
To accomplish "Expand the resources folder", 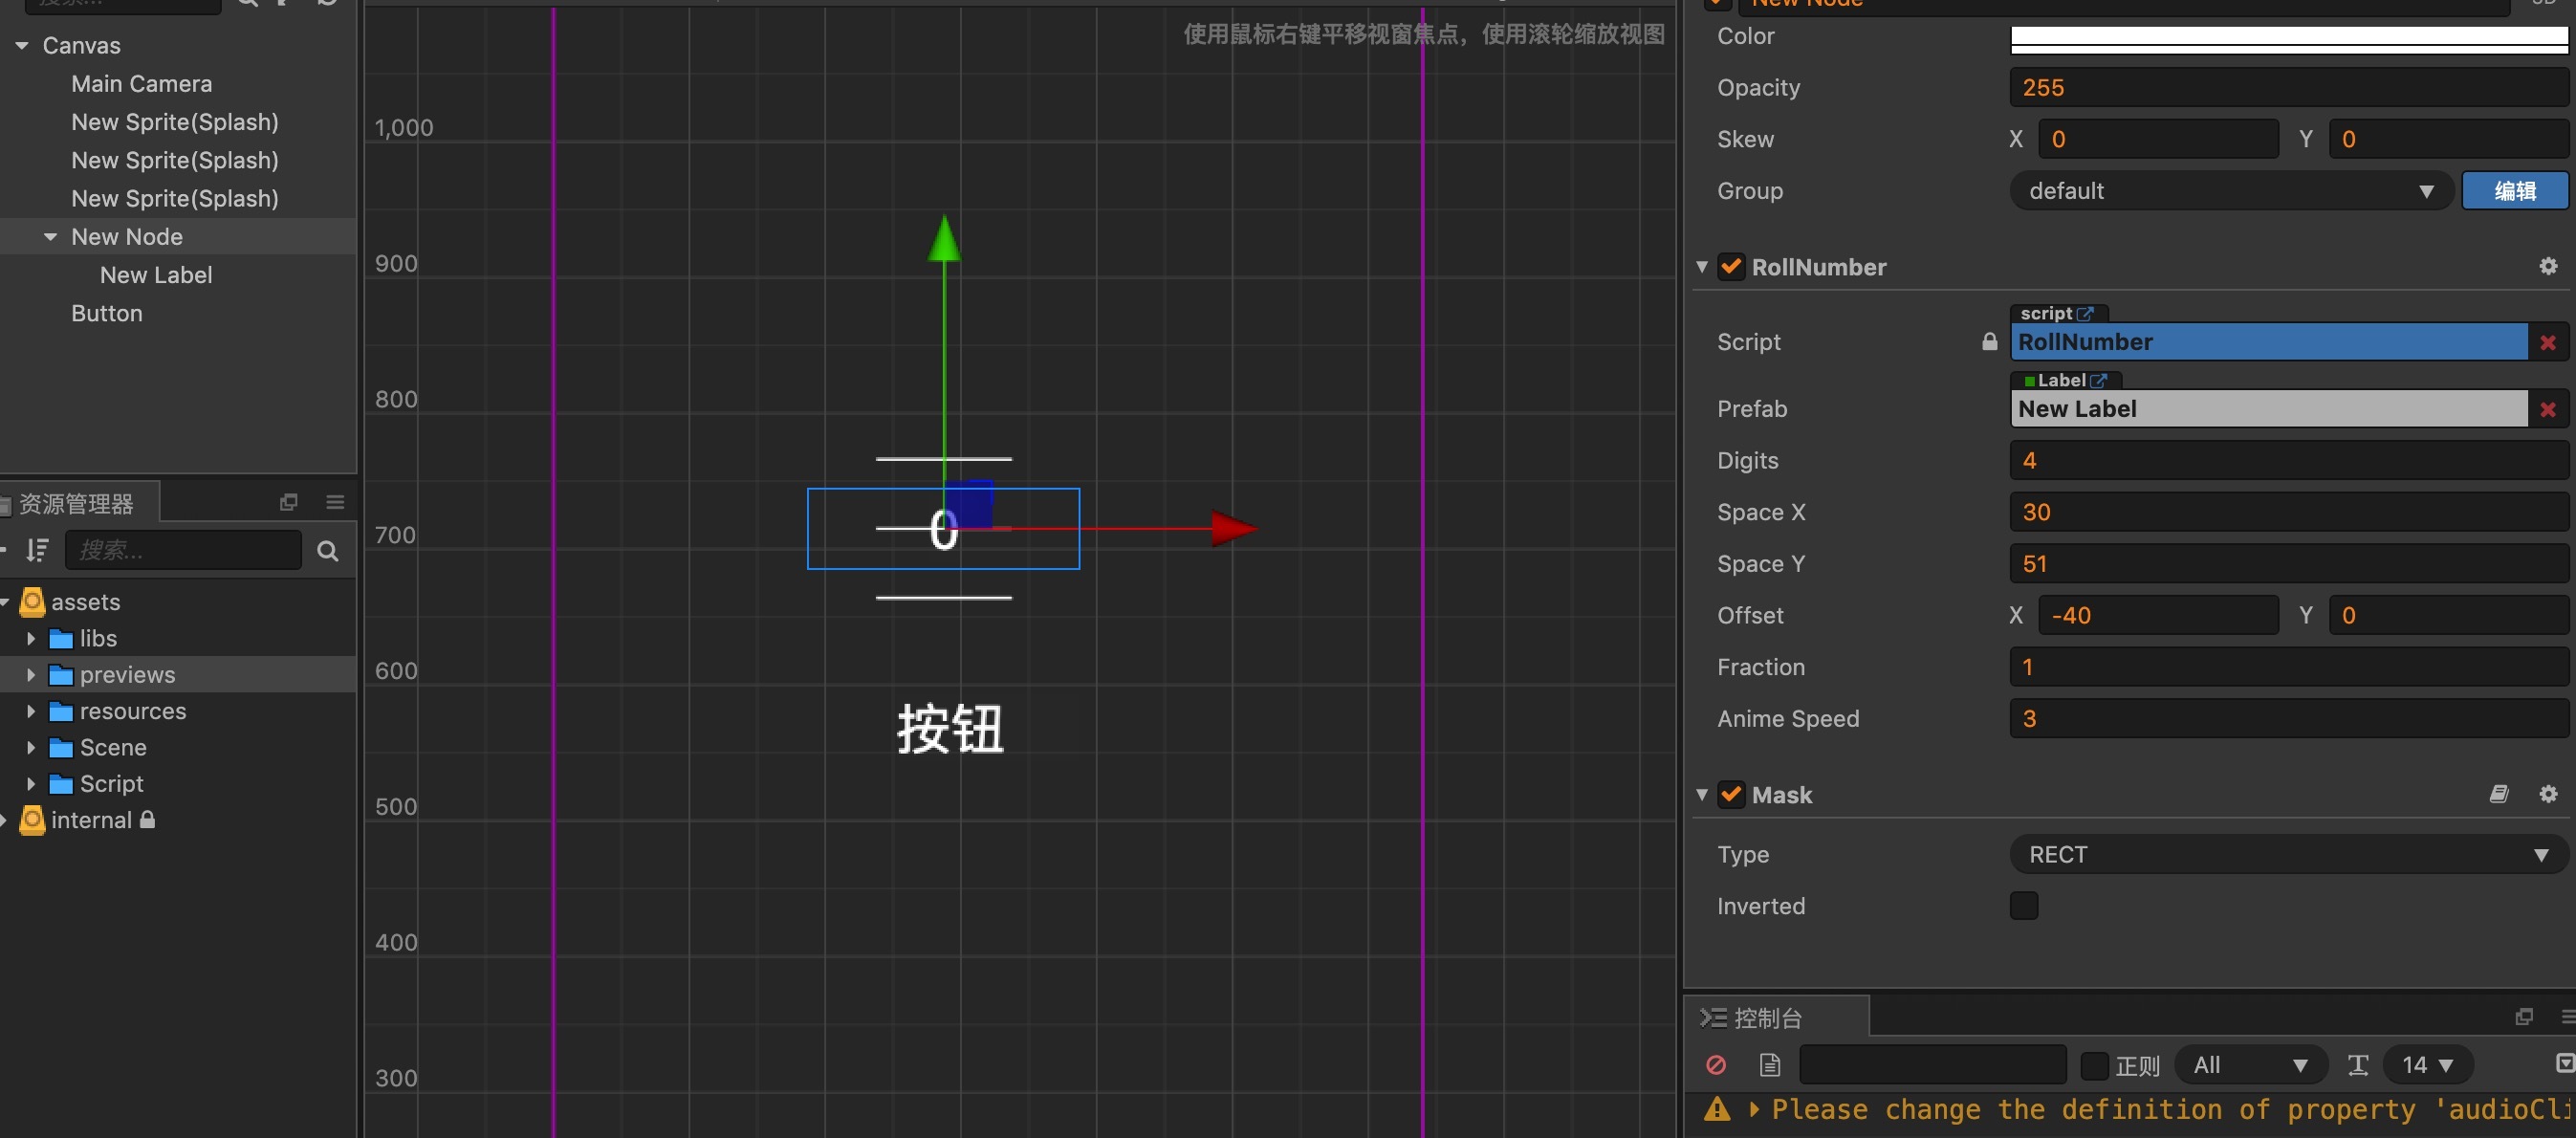I will [31, 711].
